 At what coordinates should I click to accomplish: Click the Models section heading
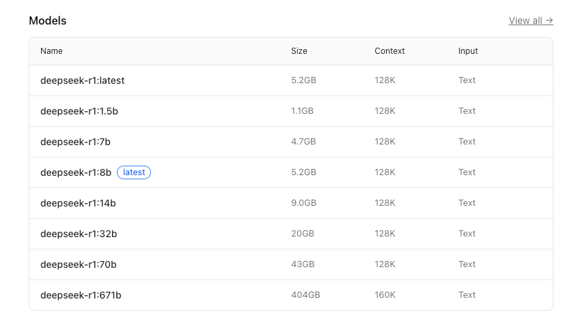click(x=48, y=21)
